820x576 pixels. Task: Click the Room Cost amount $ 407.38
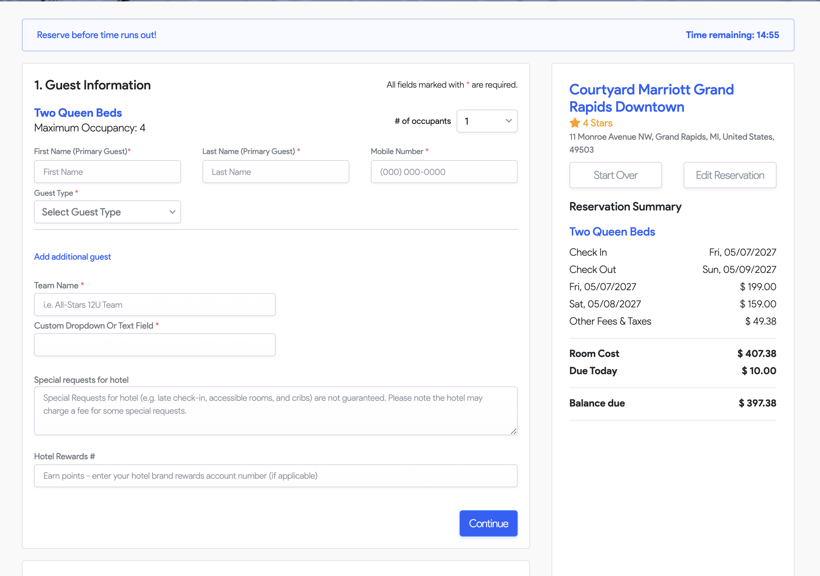pyautogui.click(x=757, y=353)
